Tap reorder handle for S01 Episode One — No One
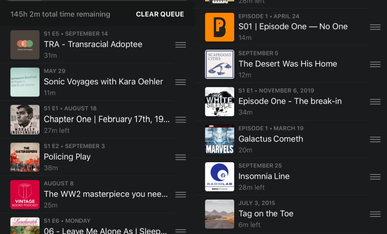The width and height of the screenshot is (387, 234). [x=375, y=27]
